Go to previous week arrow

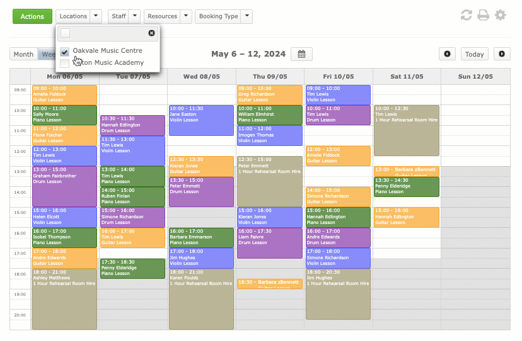click(x=447, y=54)
